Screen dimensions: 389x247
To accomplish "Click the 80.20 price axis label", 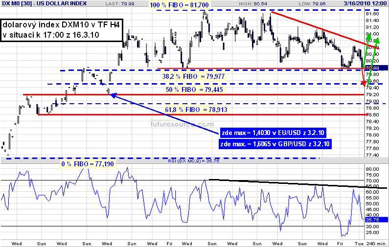I will click(372, 61).
